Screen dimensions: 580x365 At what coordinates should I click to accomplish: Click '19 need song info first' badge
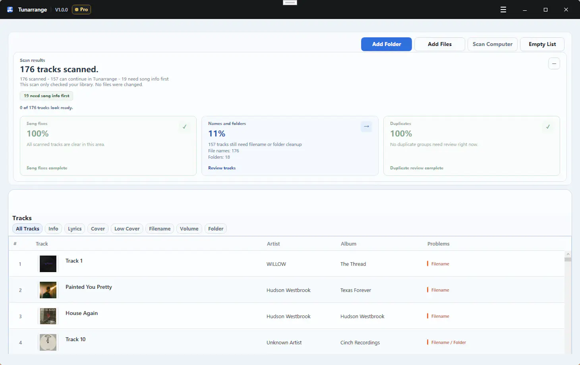click(x=46, y=96)
